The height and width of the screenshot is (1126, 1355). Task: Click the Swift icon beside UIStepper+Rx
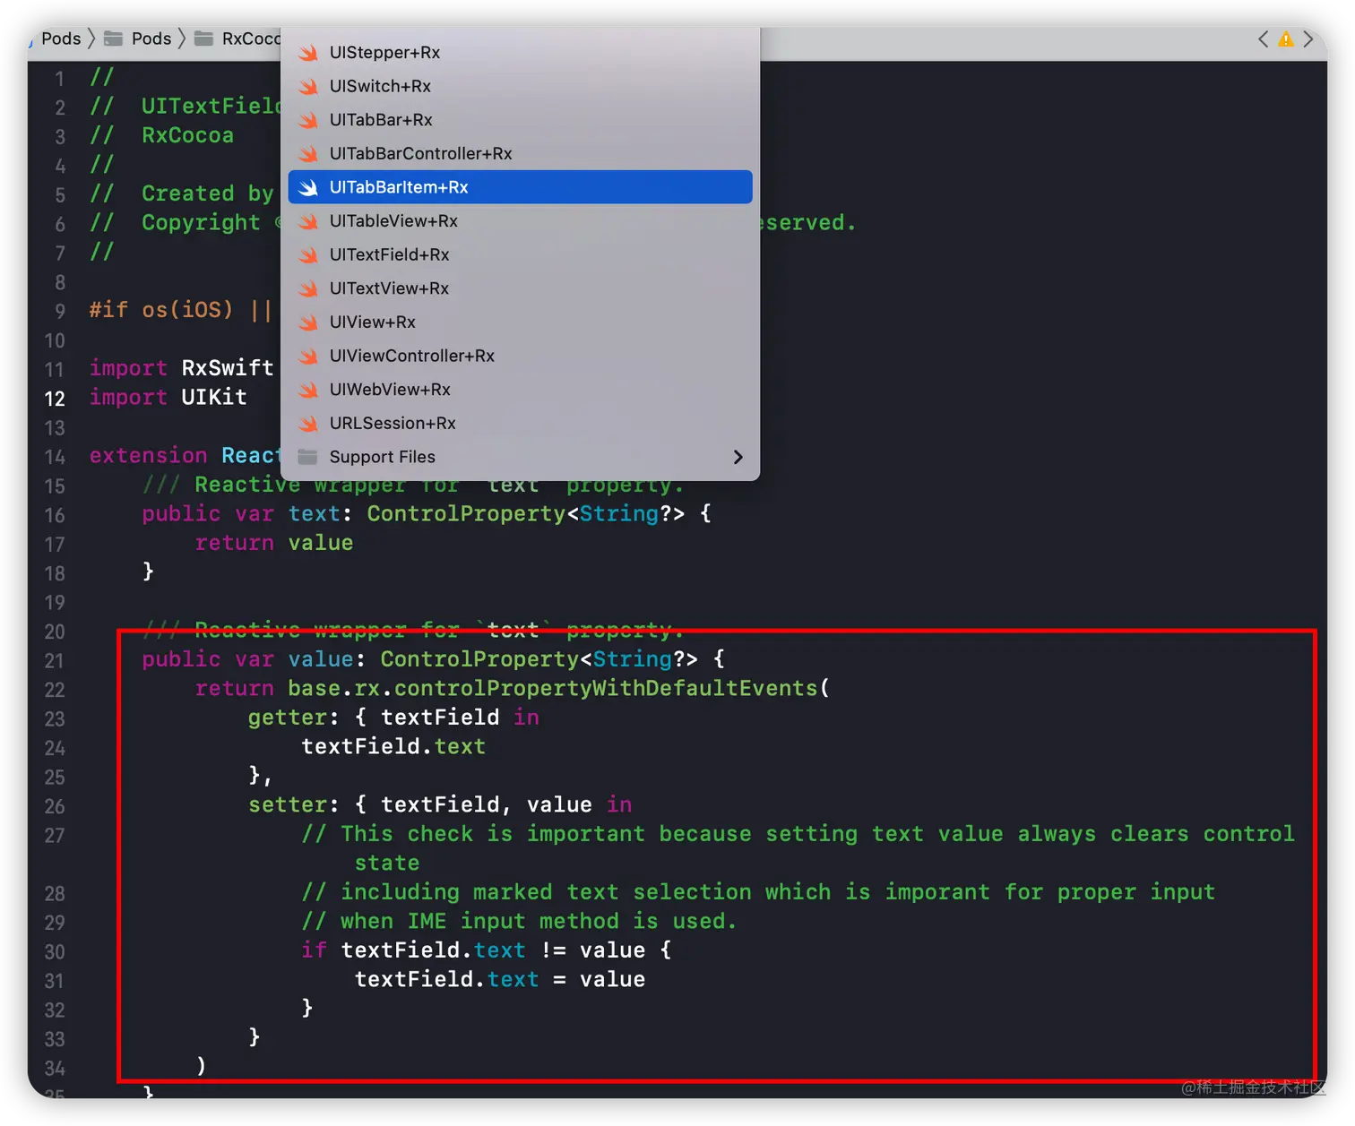(x=308, y=53)
